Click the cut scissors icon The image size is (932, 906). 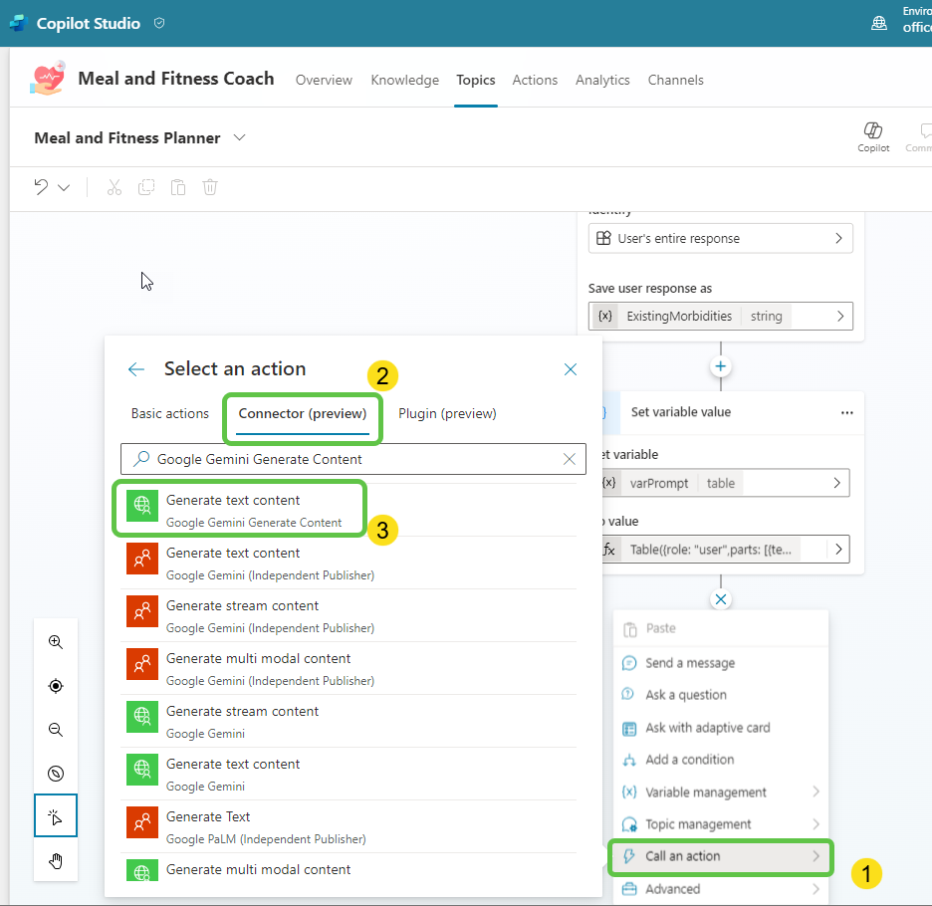114,187
